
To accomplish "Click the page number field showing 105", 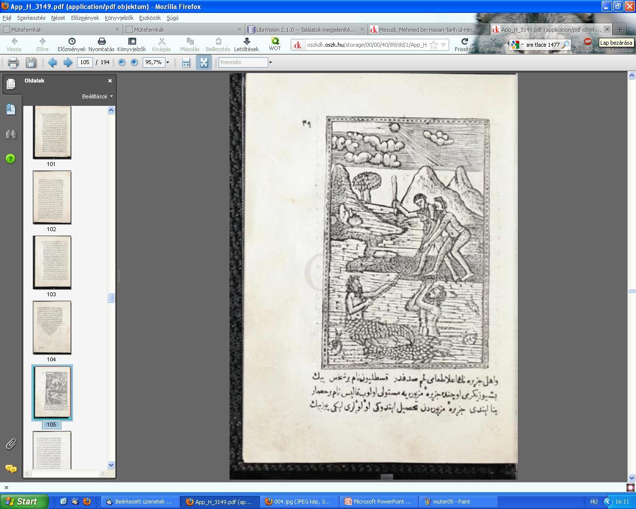I will [x=85, y=63].
